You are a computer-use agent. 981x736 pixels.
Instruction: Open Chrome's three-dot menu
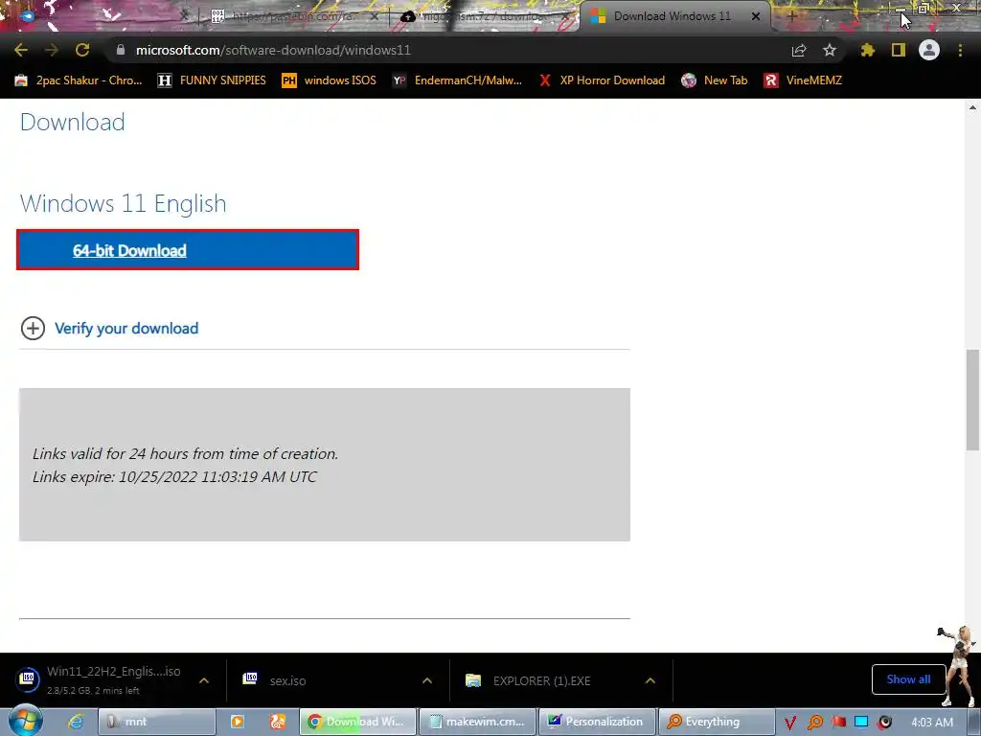coord(960,50)
